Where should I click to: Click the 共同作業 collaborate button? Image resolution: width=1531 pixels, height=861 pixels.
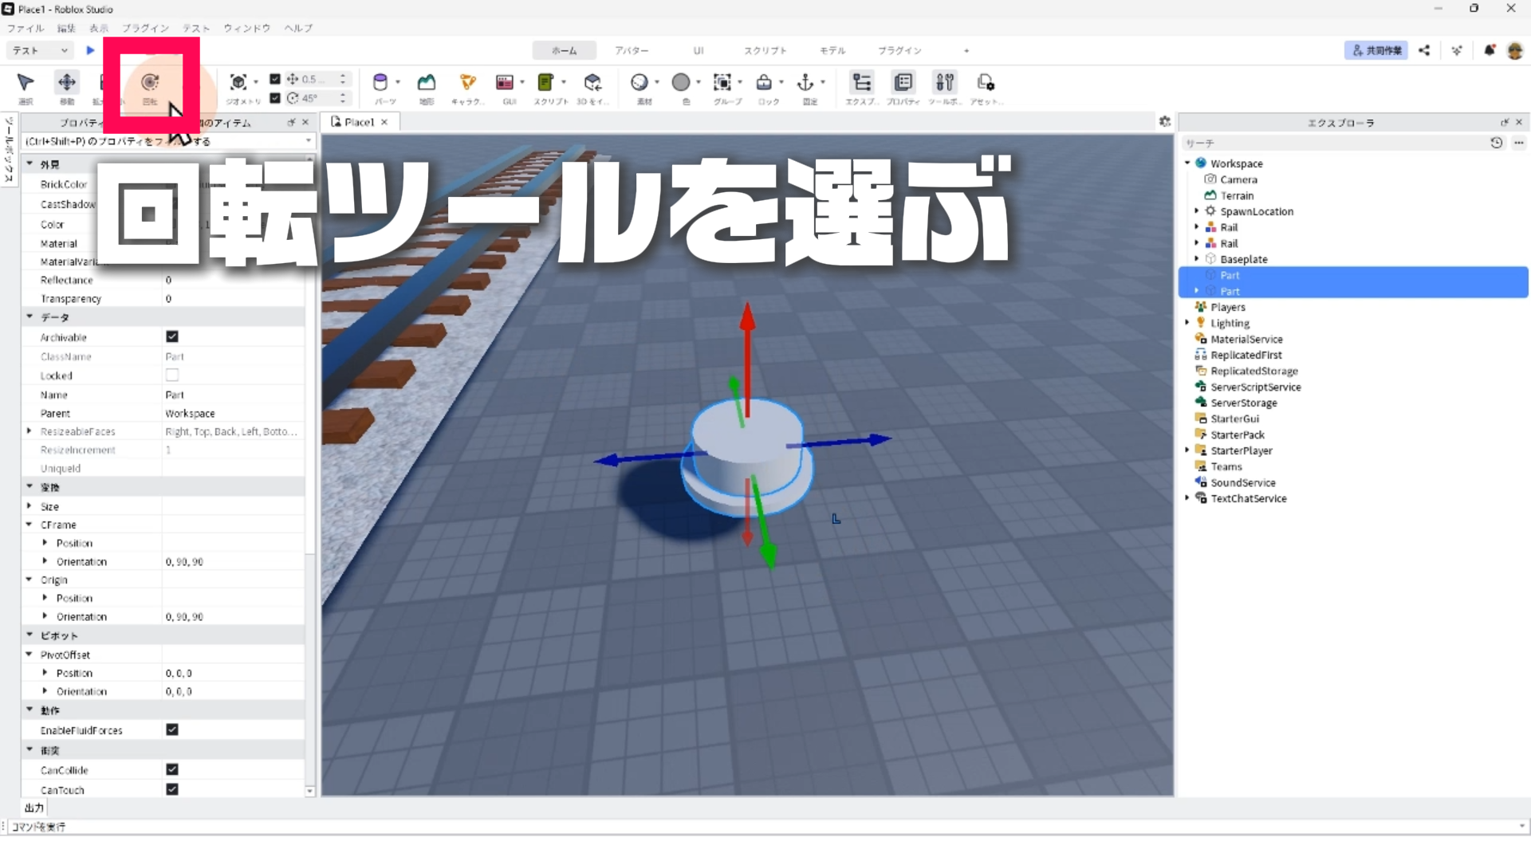(1376, 50)
